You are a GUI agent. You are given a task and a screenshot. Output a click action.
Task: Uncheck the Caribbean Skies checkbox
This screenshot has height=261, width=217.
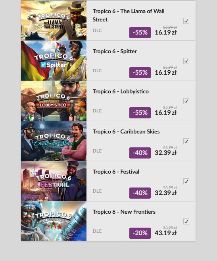click(186, 141)
